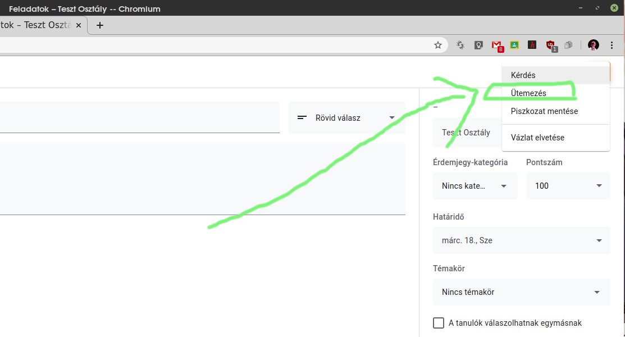
Task: Click the user profile avatar
Action: [594, 45]
